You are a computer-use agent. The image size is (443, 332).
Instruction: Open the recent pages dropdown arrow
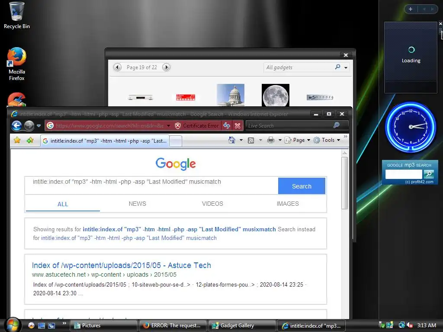pos(39,126)
